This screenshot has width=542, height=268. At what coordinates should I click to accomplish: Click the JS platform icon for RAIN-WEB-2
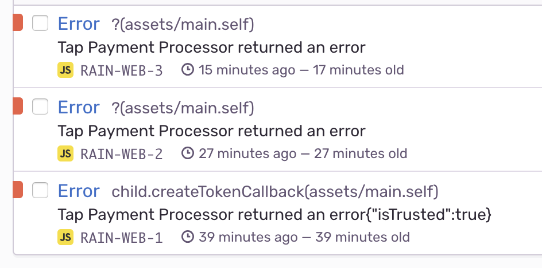(x=65, y=153)
